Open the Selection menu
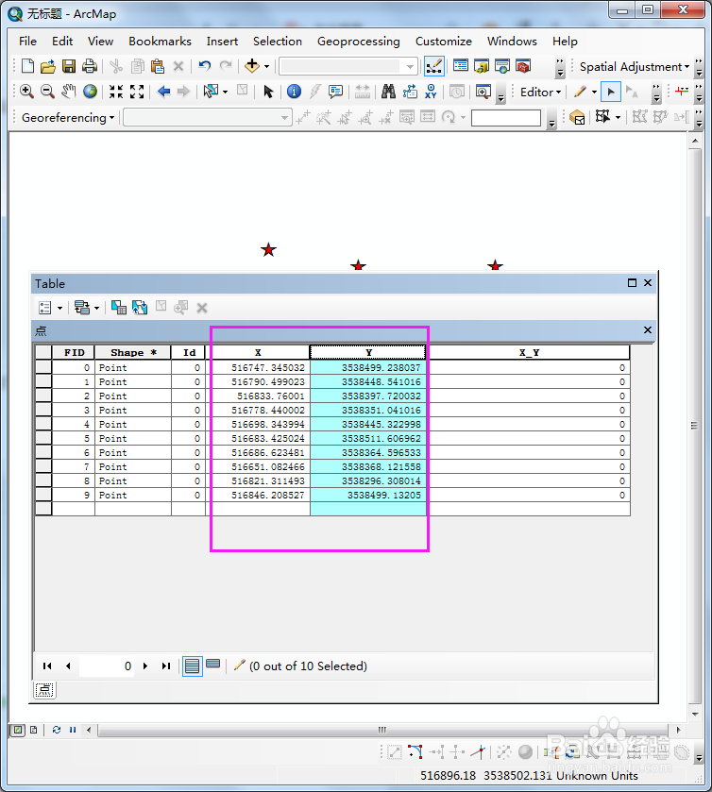712x792 pixels. click(278, 42)
